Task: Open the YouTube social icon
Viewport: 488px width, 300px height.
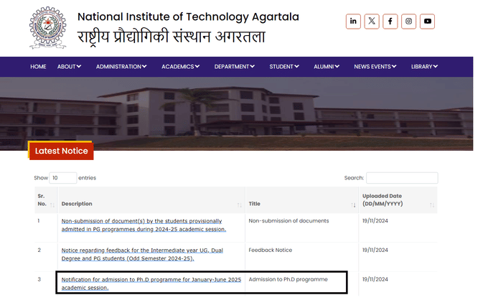Action: pyautogui.click(x=427, y=21)
